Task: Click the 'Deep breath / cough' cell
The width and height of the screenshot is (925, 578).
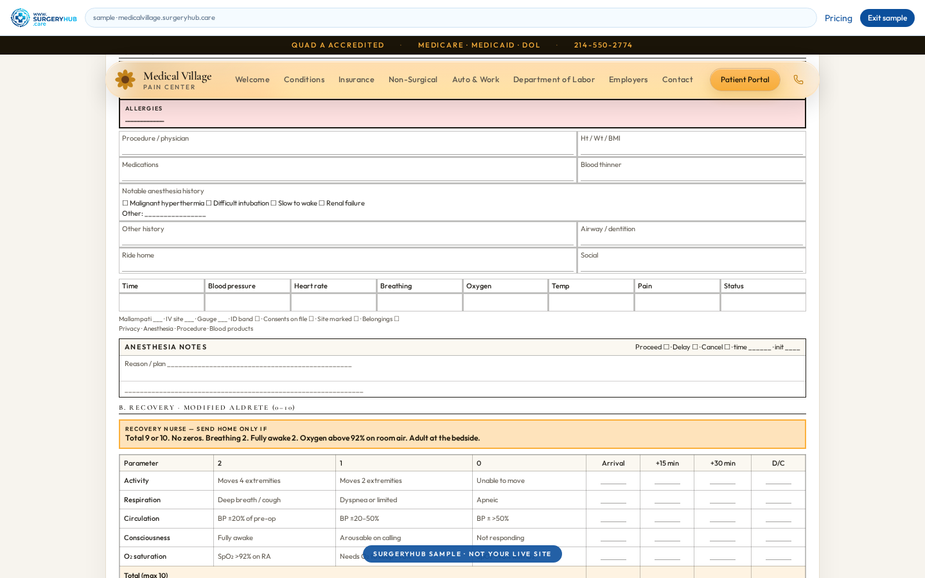Action: click(275, 500)
